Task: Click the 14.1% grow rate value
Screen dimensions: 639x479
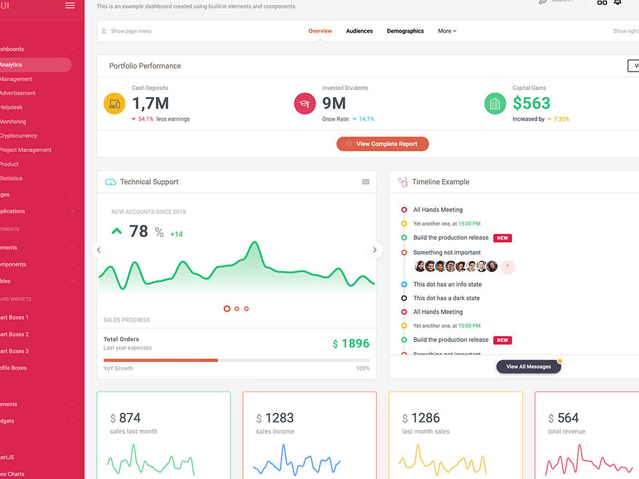Action: point(366,119)
